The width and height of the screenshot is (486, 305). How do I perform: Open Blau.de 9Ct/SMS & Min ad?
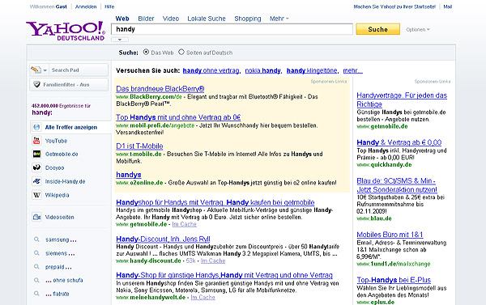click(397, 185)
